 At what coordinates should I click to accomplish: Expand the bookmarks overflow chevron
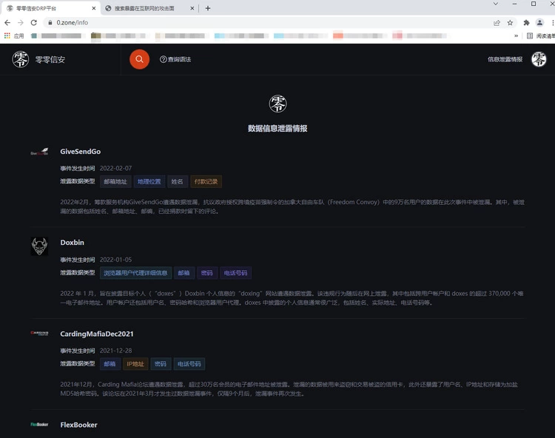click(x=517, y=36)
